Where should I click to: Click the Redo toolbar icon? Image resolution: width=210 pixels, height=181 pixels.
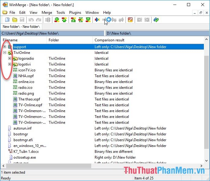(39, 20)
